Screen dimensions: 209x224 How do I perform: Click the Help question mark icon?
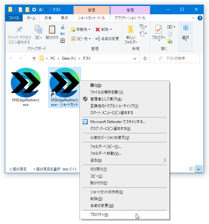click(200, 18)
